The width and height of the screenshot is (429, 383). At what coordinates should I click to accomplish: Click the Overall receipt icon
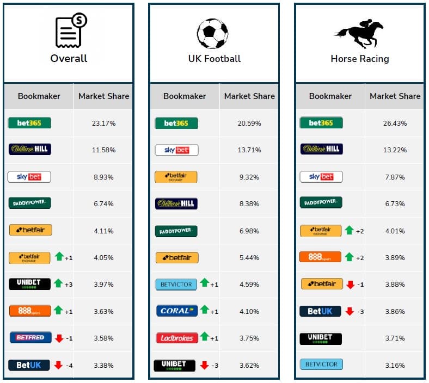coord(71,30)
